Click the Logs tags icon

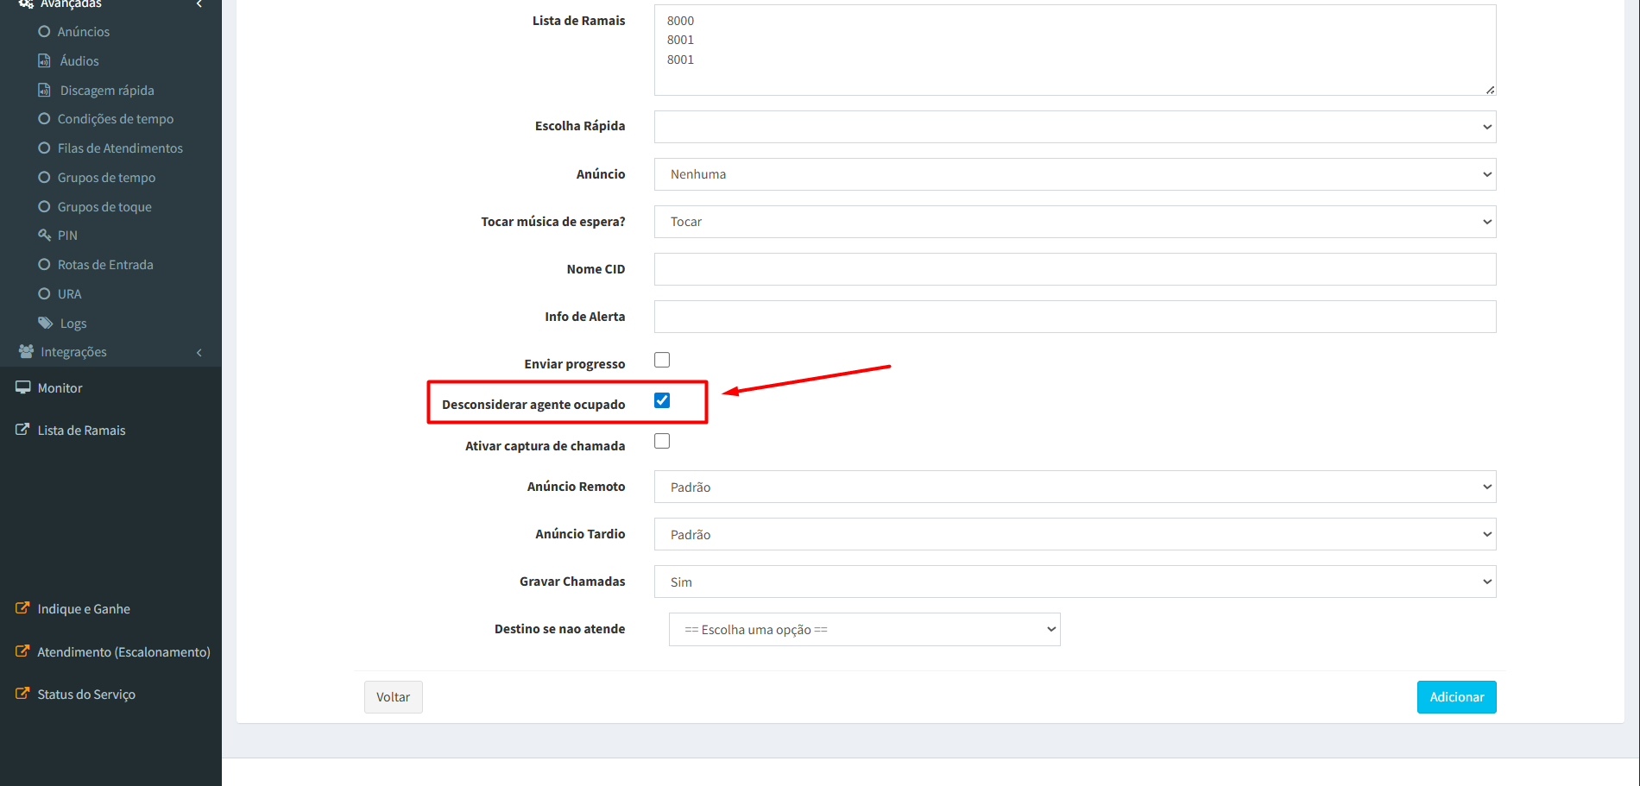click(x=45, y=323)
